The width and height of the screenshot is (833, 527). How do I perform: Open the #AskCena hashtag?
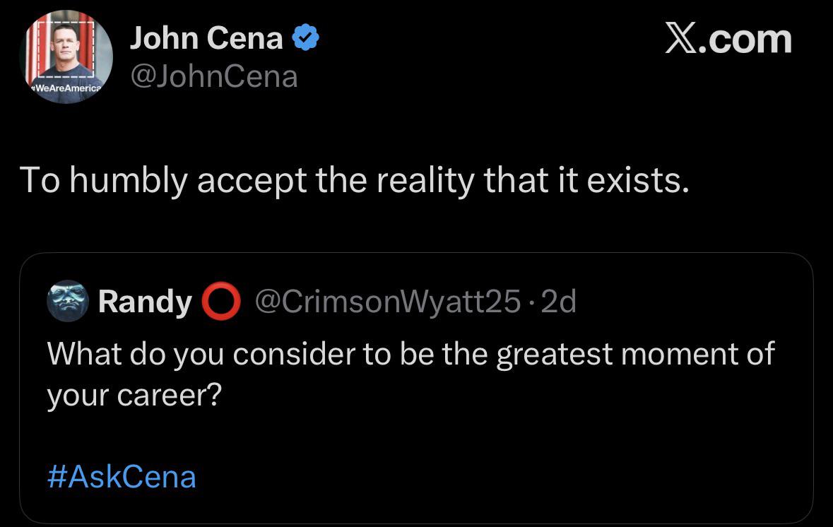[x=122, y=477]
